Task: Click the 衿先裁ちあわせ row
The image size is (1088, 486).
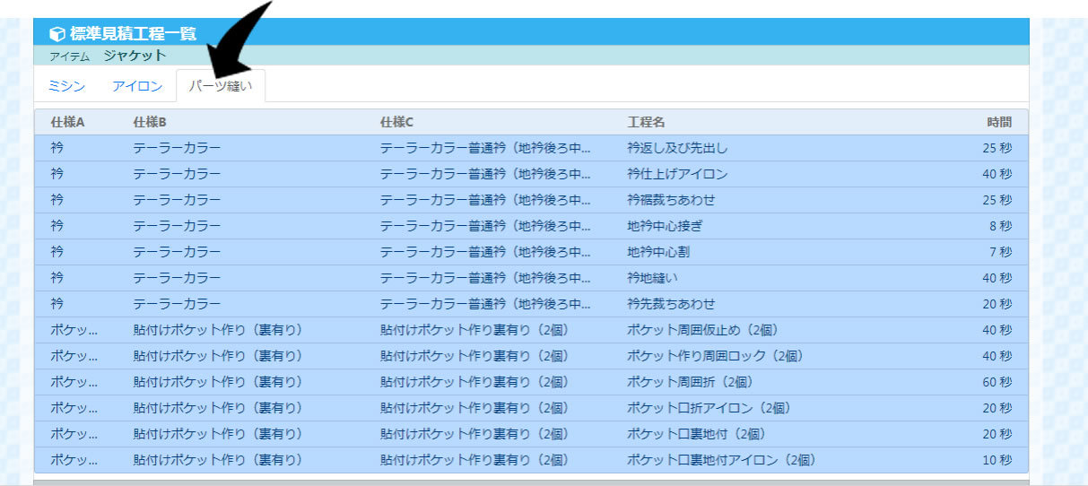Action: [671, 304]
